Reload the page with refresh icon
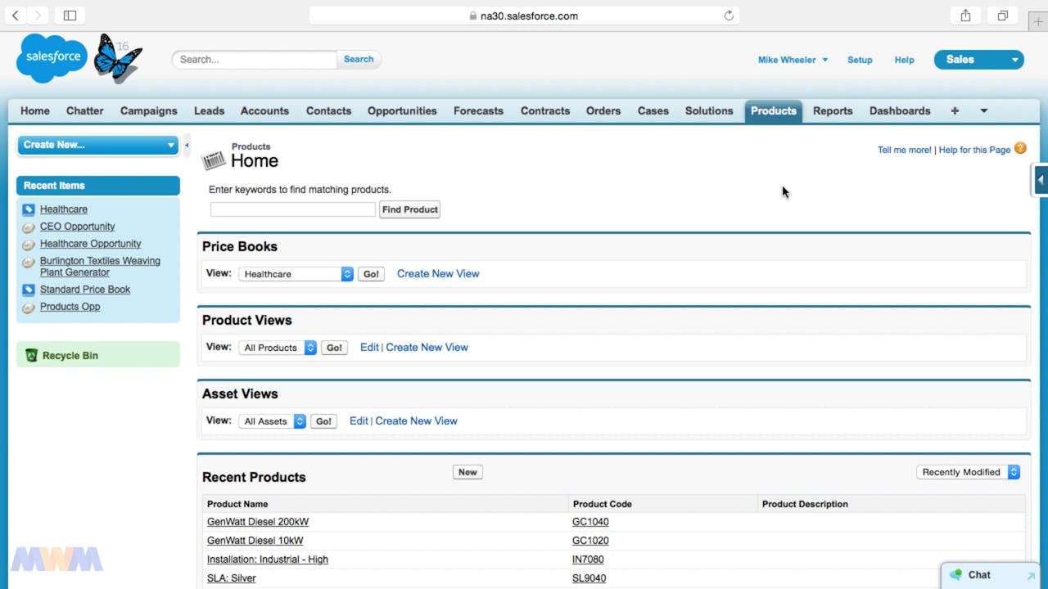 (729, 16)
